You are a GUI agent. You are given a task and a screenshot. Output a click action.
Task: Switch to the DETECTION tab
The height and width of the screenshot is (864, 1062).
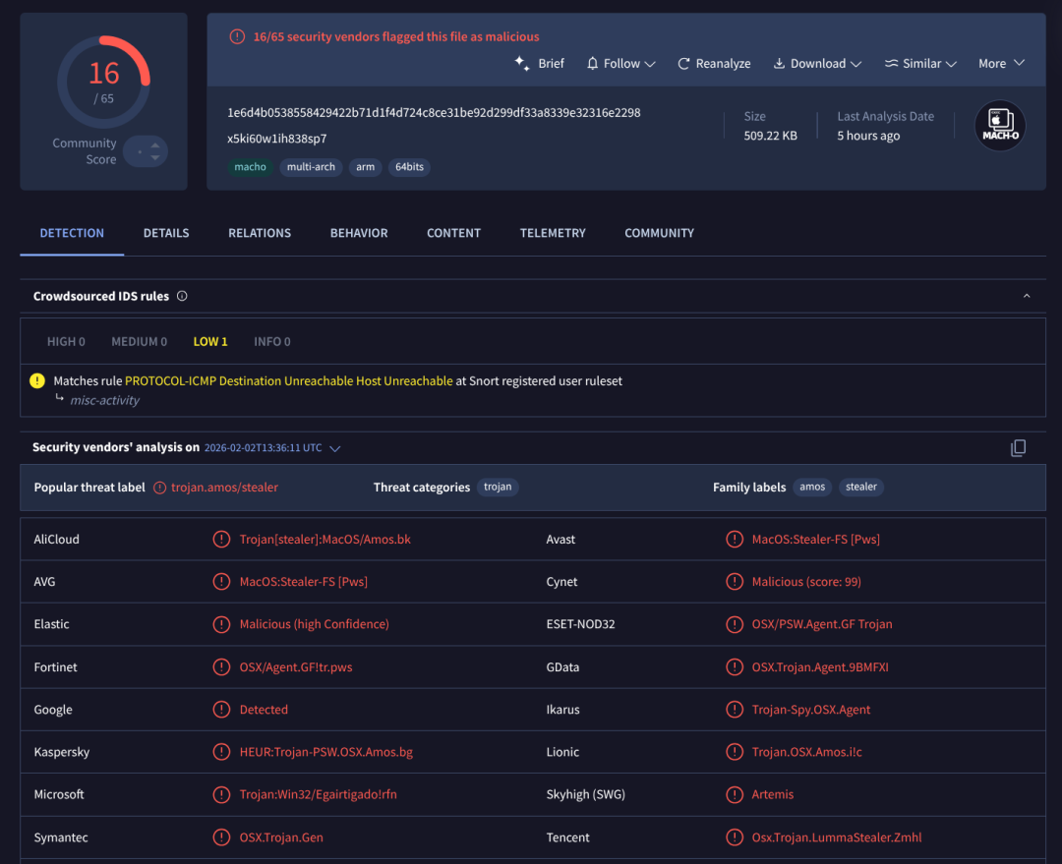tap(72, 233)
